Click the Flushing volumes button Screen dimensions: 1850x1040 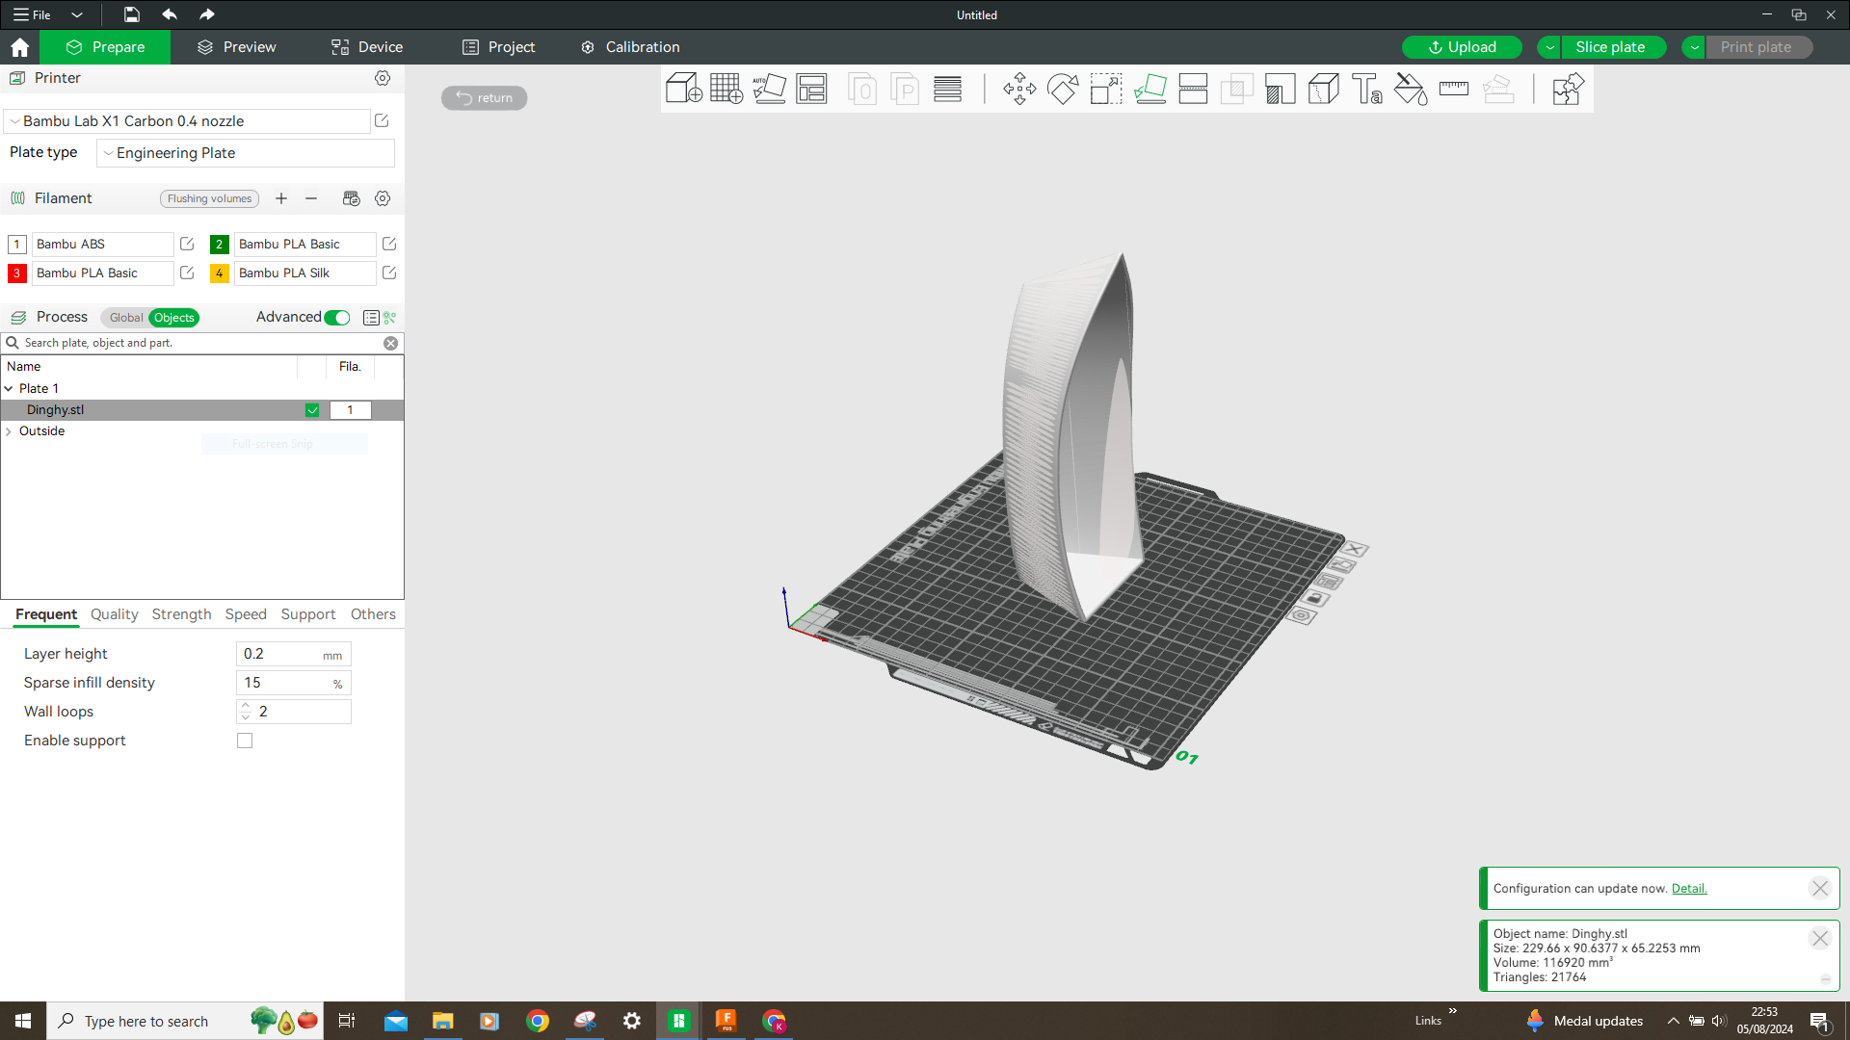coord(209,198)
